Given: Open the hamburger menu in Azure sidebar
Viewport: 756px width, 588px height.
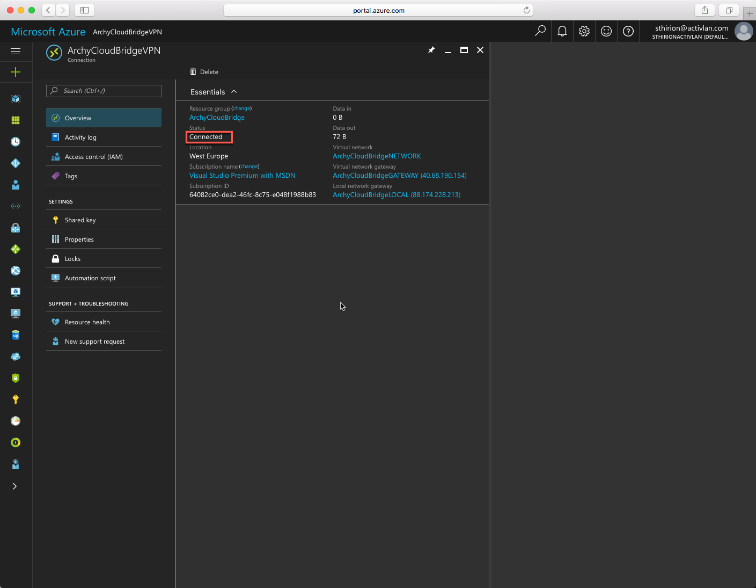Looking at the screenshot, I should (16, 52).
